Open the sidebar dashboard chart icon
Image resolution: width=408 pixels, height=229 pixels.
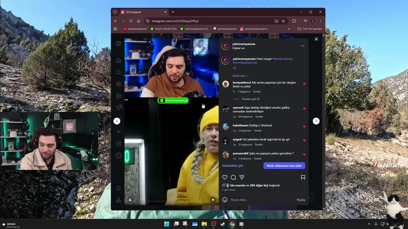coord(119,143)
